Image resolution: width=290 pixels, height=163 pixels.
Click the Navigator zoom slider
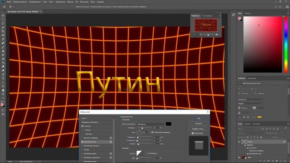[208, 34]
